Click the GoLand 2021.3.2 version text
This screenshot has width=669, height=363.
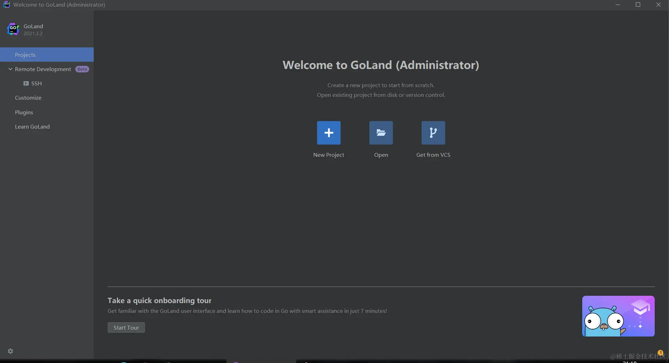pyautogui.click(x=33, y=33)
